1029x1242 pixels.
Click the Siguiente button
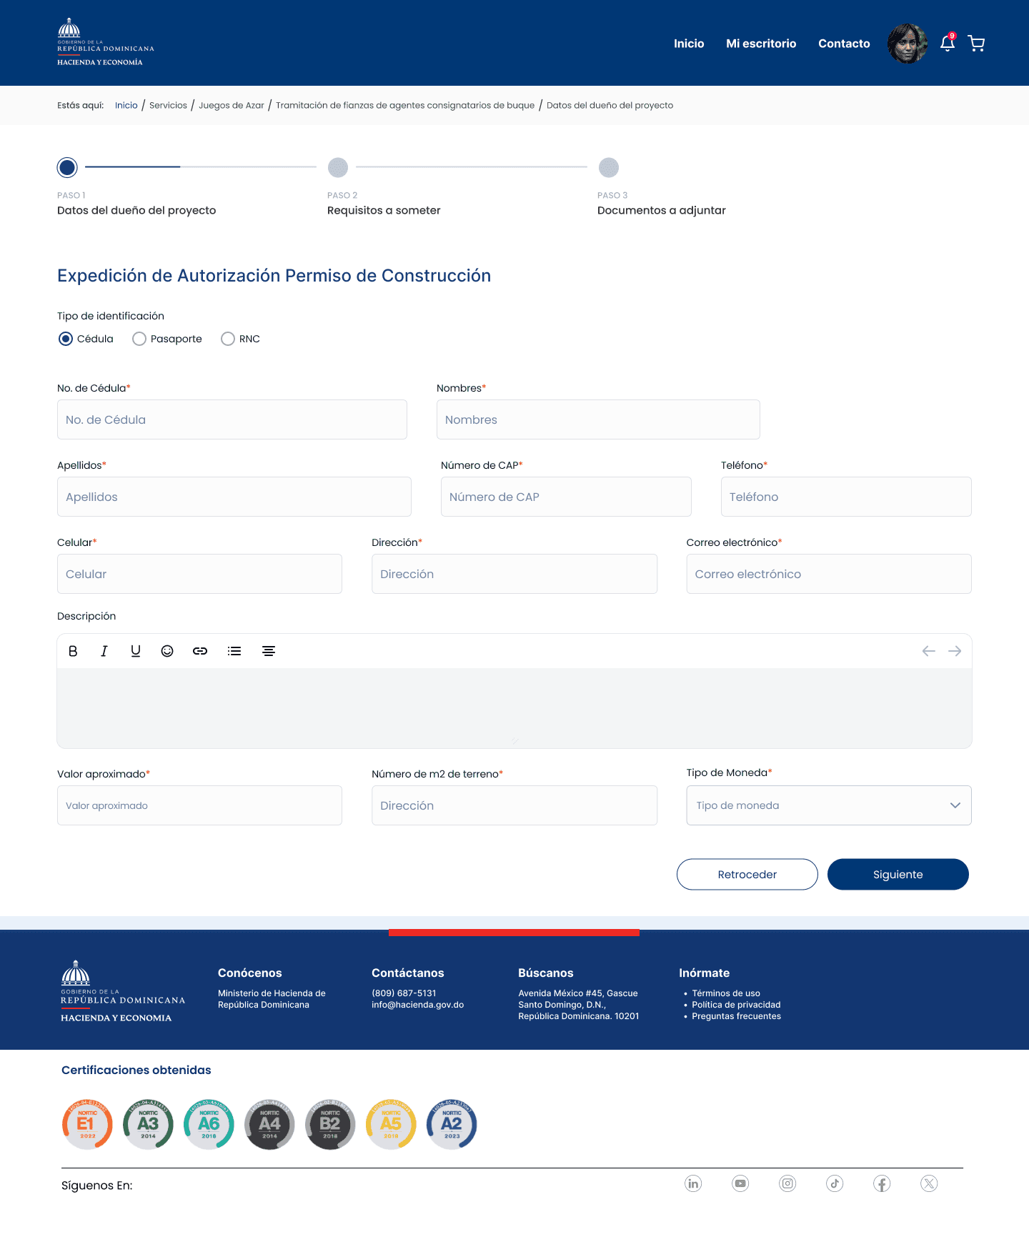pos(898,875)
